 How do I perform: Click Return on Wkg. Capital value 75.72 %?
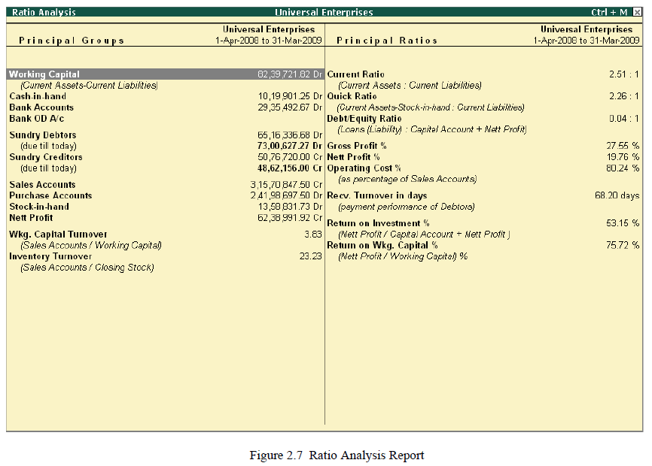pyautogui.click(x=623, y=245)
